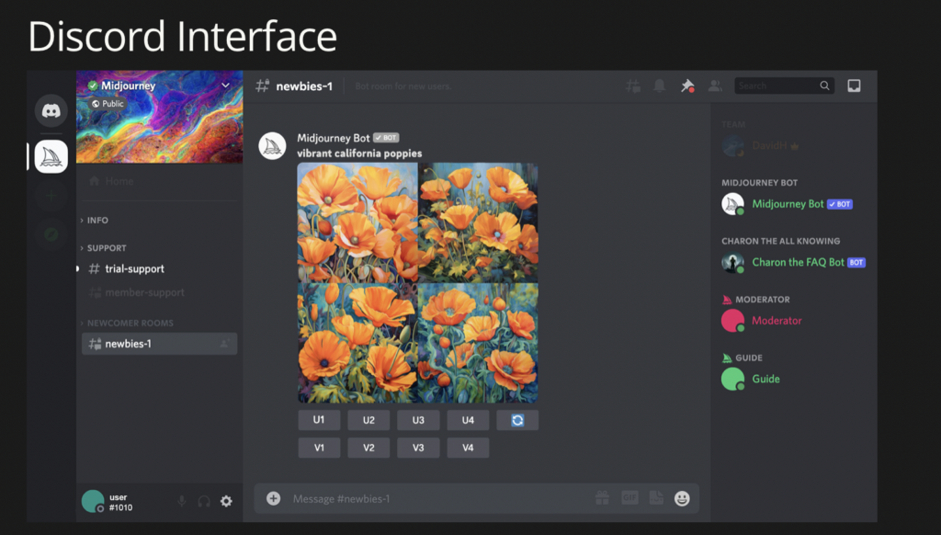Click the V3 variation button
Image resolution: width=941 pixels, height=535 pixels.
418,448
